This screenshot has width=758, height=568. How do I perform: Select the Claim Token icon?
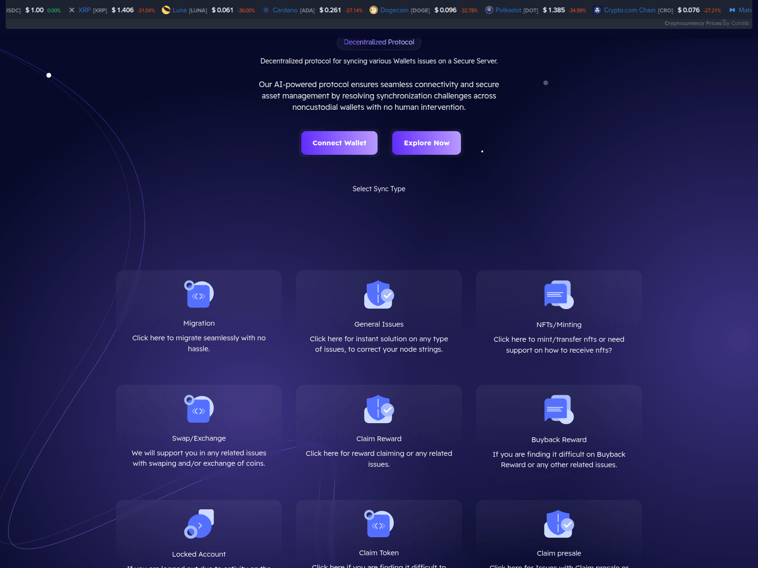pyautogui.click(x=379, y=524)
